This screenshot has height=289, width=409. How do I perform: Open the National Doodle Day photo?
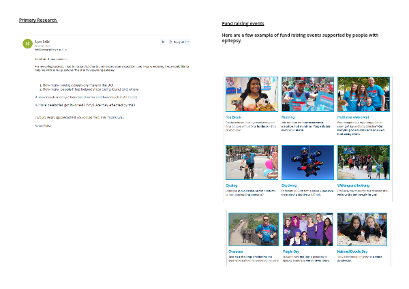(x=363, y=229)
